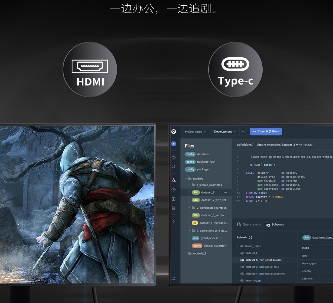Click the 'device_type' field row
The height and width of the screenshot is (303, 333).
[x=316, y=264]
